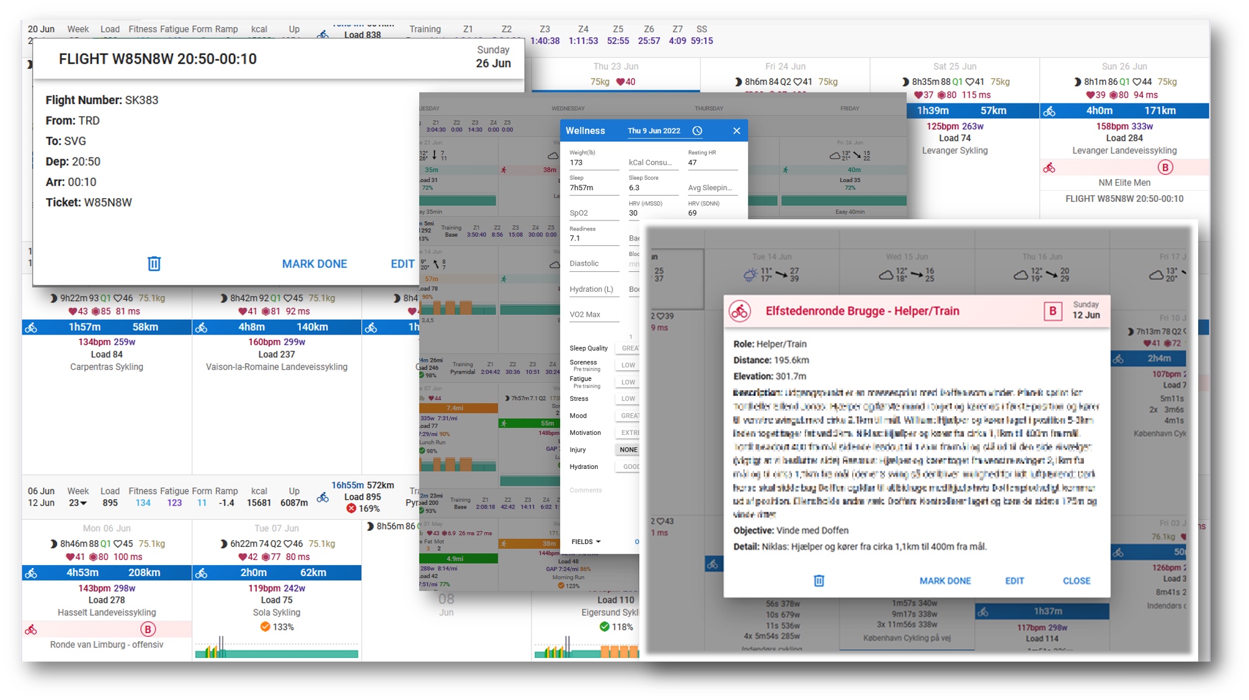Click CLOSE in Elfstedenronde Brugge dialog

pos(1076,580)
